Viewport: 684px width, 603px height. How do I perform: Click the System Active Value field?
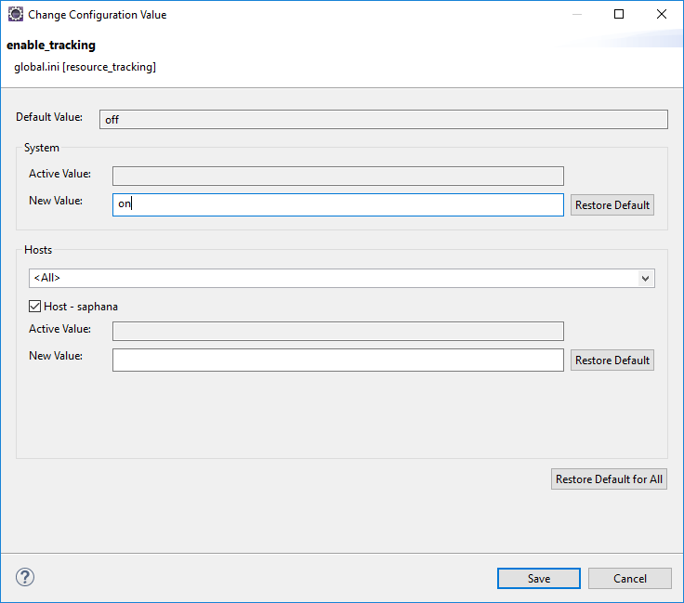(337, 176)
